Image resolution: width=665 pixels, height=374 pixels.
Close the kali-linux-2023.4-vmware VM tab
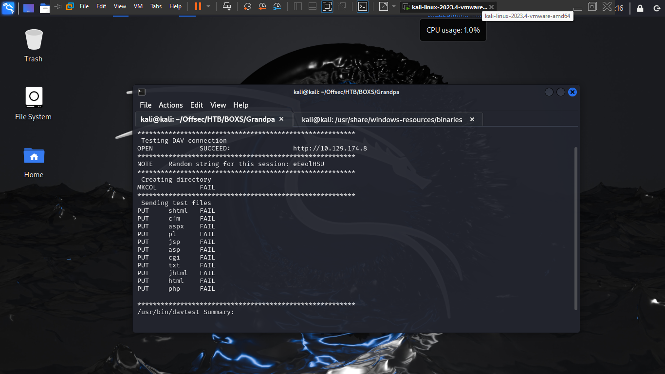point(492,7)
